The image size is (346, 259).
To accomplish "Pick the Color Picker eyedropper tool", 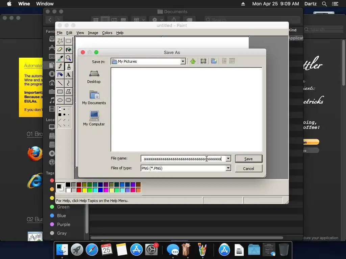I will 60,58.
